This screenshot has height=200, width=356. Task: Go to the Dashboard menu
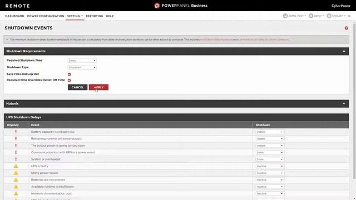[14, 16]
